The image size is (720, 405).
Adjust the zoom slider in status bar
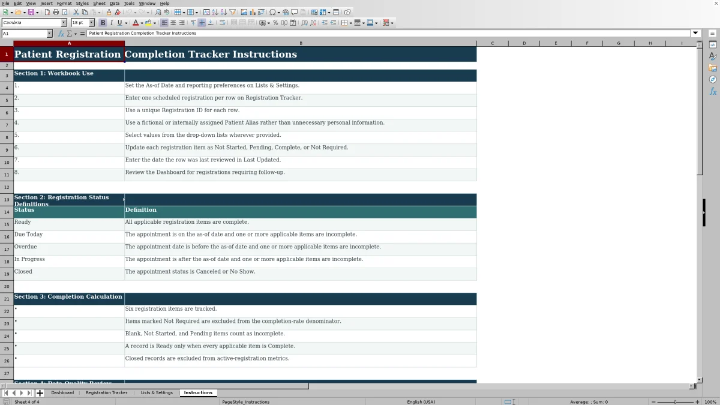point(675,402)
